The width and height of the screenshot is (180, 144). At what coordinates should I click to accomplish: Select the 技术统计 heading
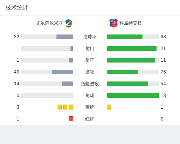pyautogui.click(x=17, y=8)
